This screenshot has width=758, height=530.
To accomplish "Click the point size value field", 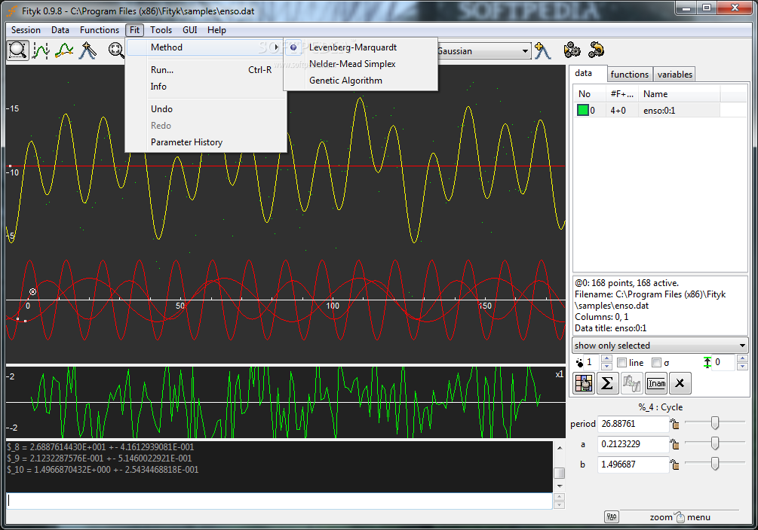I will point(592,362).
